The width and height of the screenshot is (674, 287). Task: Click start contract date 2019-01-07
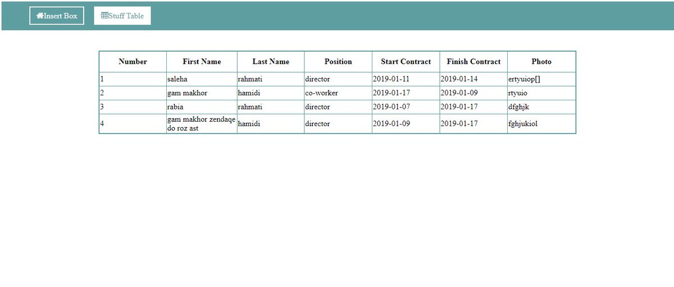tap(406, 107)
